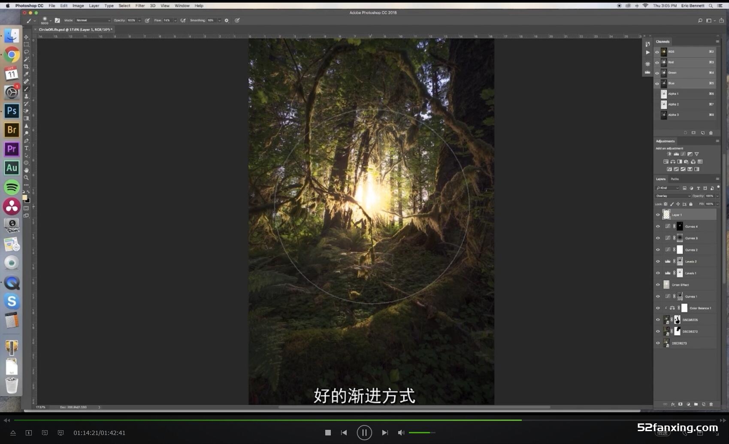Select the Type tool

click(26, 148)
